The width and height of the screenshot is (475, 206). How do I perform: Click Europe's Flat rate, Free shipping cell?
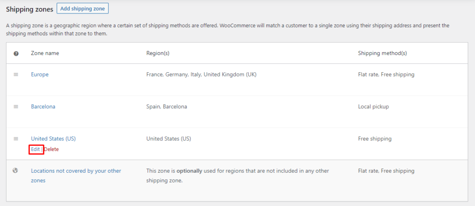(386, 75)
